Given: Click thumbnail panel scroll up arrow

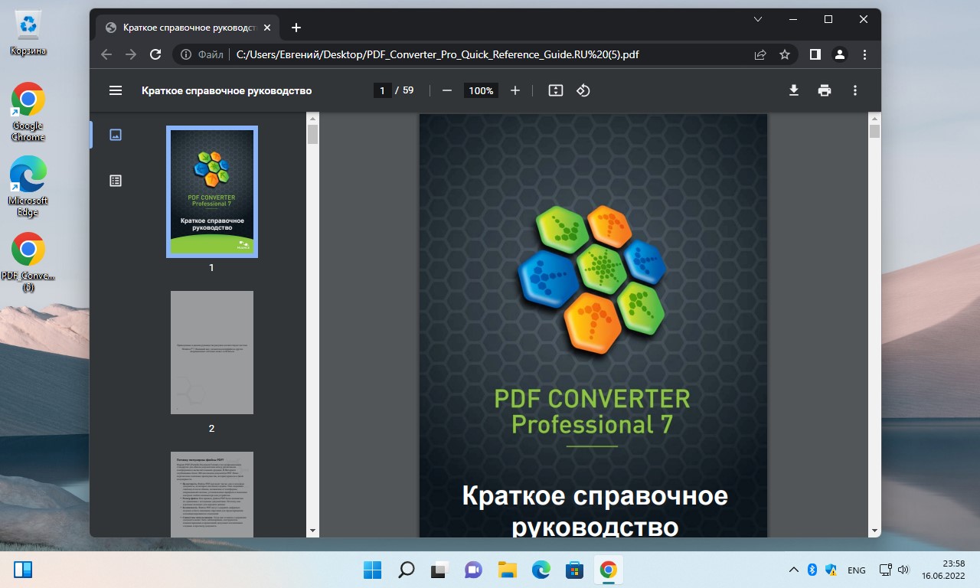Looking at the screenshot, I should pos(312,118).
